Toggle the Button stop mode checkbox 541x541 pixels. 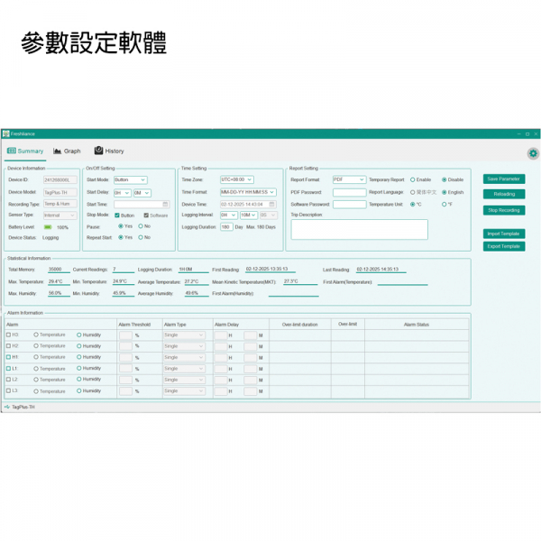pyautogui.click(x=116, y=215)
